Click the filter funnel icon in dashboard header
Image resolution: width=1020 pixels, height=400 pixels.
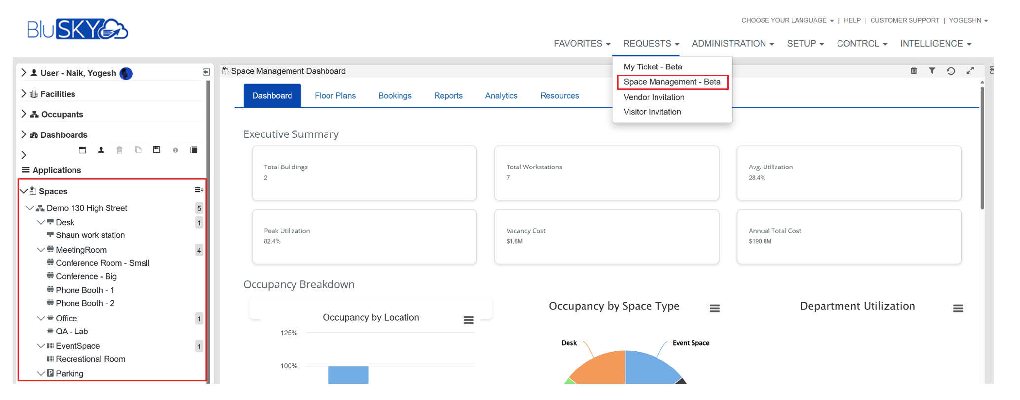click(932, 71)
